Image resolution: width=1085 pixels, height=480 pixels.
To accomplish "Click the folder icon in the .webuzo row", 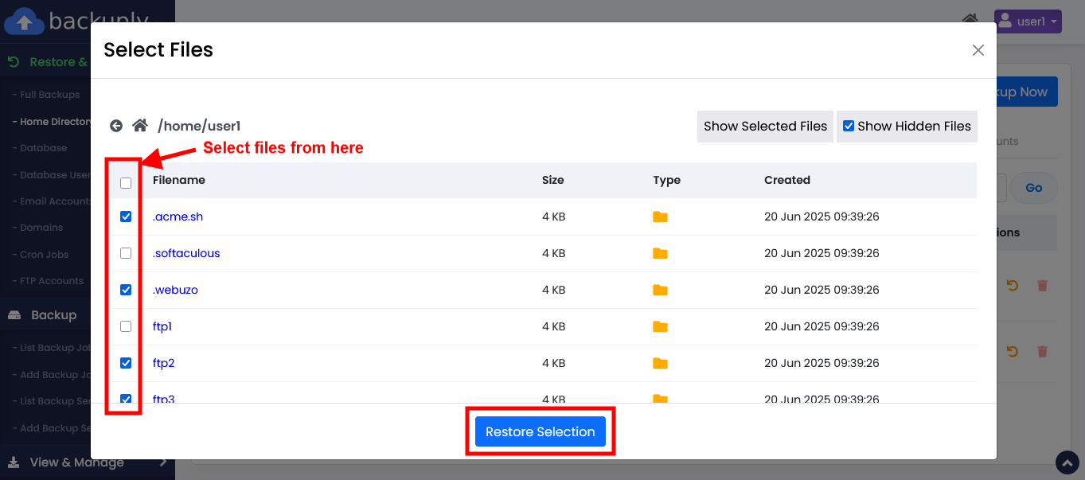I will (x=660, y=290).
